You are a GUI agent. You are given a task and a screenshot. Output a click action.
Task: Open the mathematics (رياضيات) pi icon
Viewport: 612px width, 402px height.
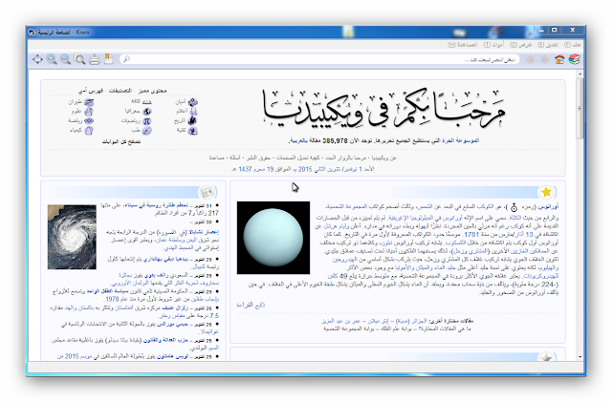[x=146, y=121]
